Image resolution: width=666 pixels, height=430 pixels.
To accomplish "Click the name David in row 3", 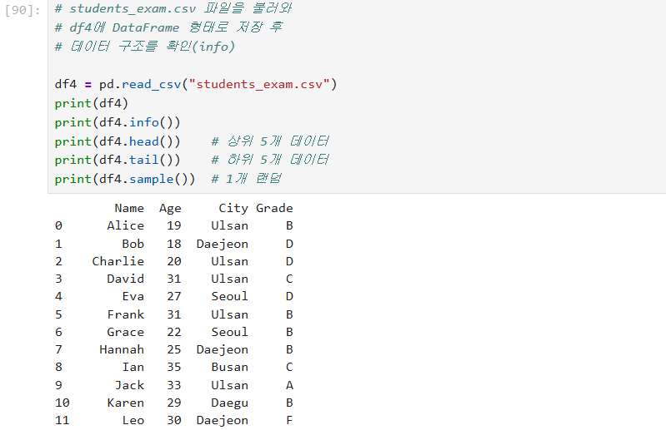I will click(125, 279).
